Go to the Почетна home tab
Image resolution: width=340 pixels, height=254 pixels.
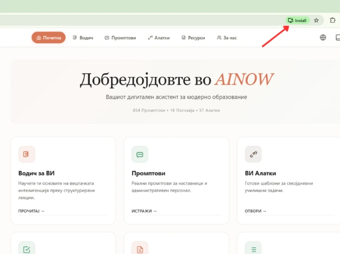pos(48,38)
